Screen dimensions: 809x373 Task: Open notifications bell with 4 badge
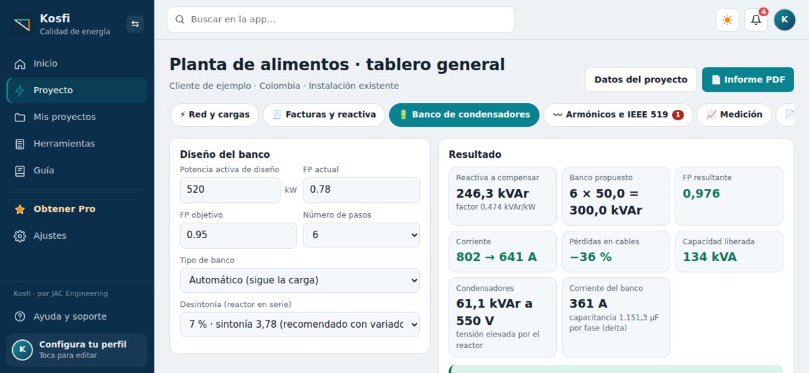tap(756, 20)
